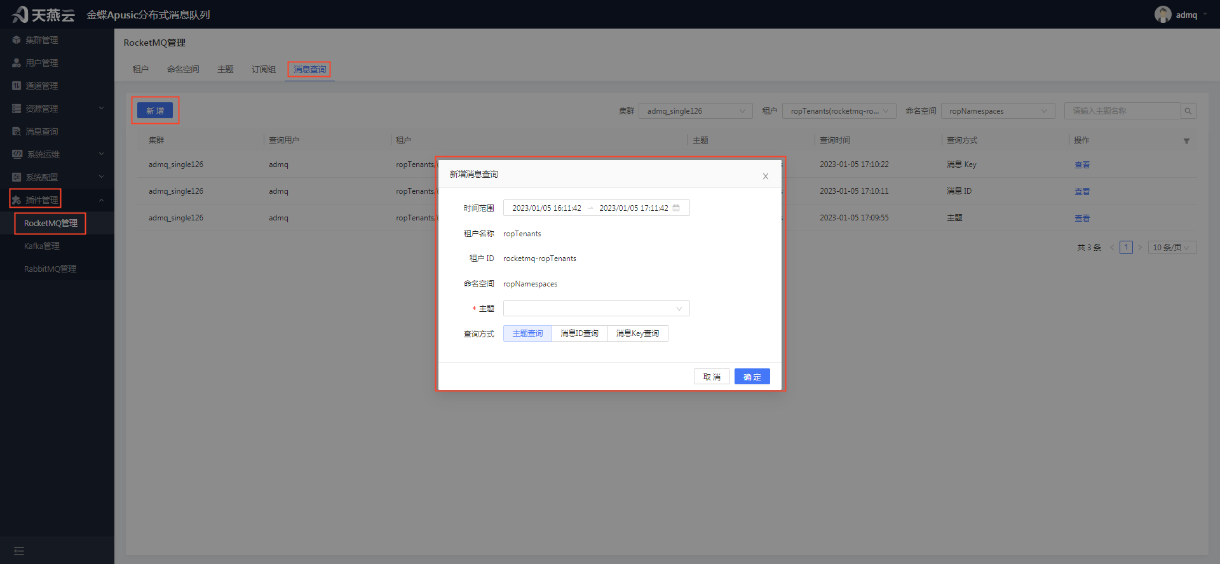1220x564 pixels.
Task: Switch to the 订阅组 tab
Action: tap(264, 69)
